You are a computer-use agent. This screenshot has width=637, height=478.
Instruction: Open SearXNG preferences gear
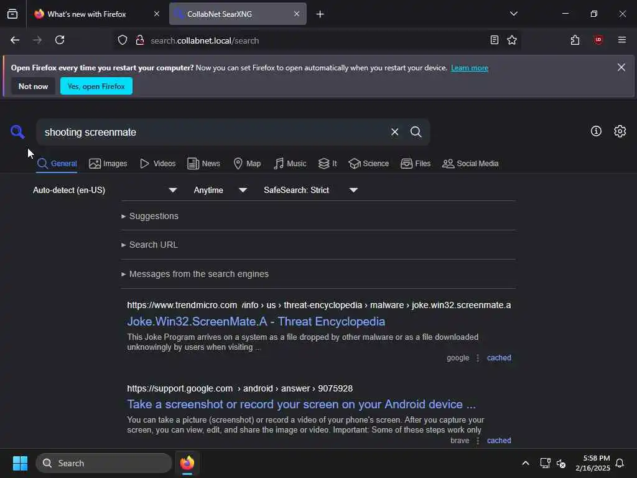coord(620,131)
